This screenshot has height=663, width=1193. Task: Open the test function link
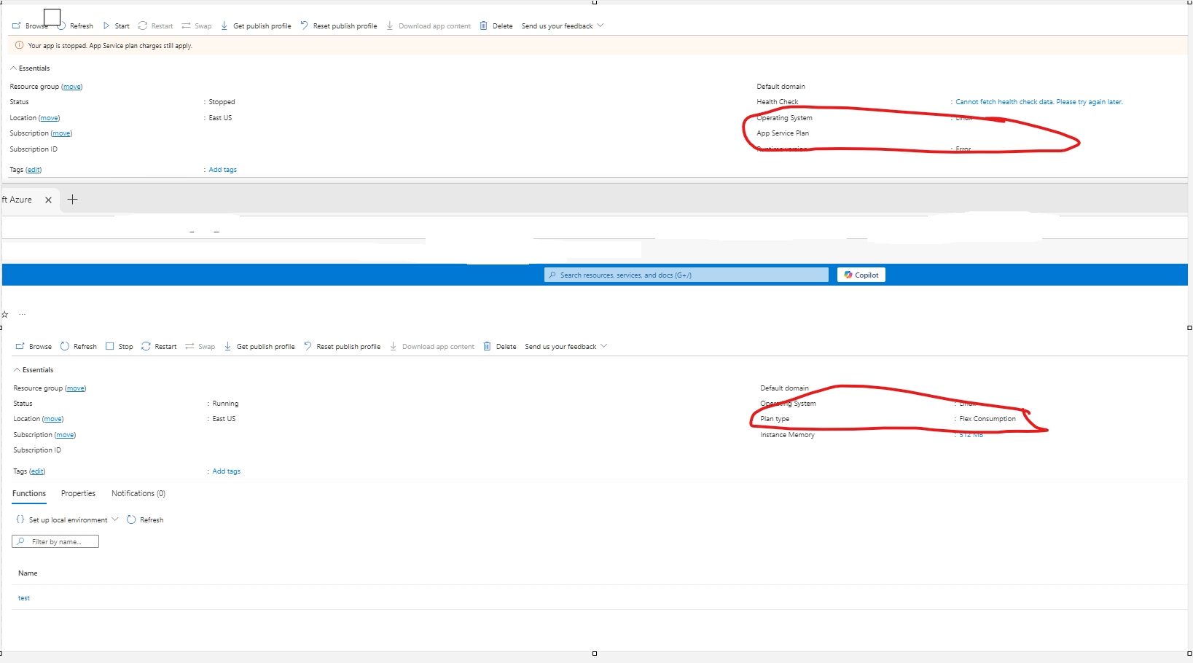click(x=24, y=598)
